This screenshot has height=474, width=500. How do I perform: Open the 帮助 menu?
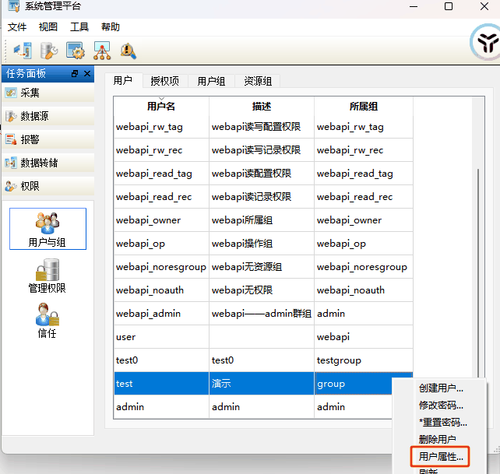coord(111,27)
